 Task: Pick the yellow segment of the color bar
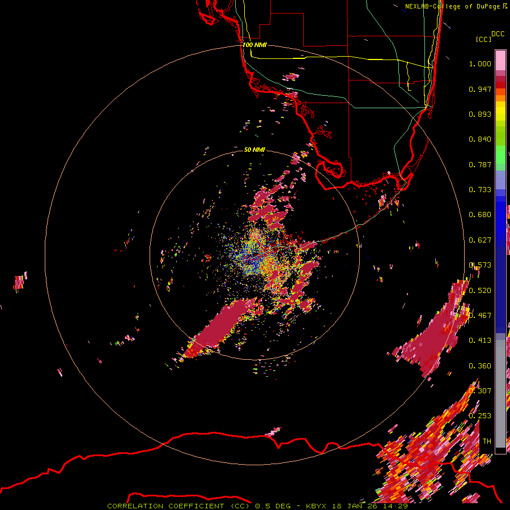(500, 111)
